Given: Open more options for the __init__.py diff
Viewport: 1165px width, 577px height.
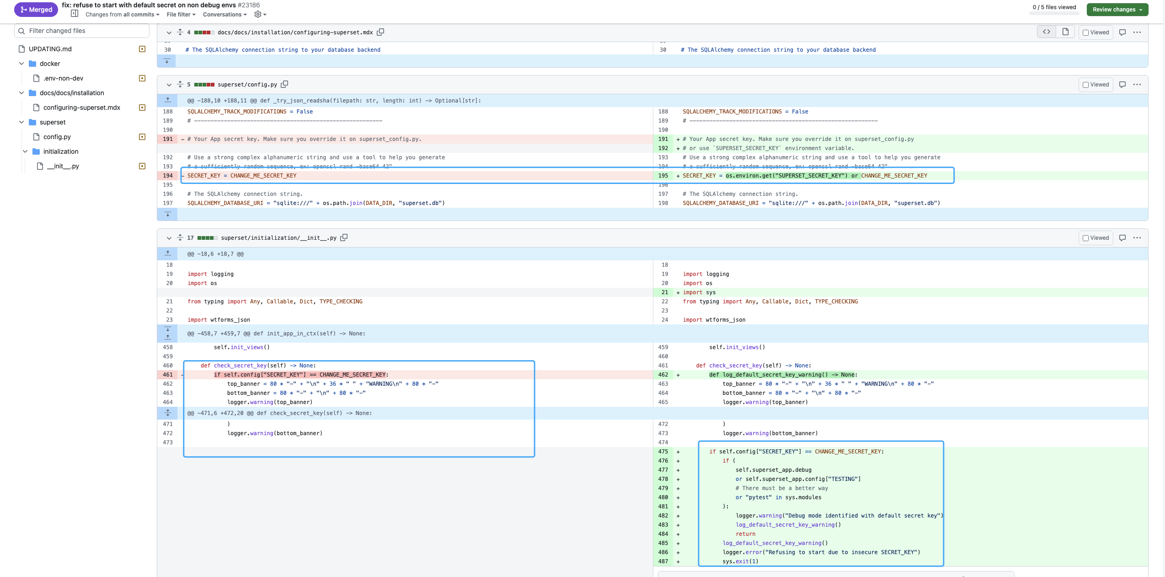Looking at the screenshot, I should 1137,238.
